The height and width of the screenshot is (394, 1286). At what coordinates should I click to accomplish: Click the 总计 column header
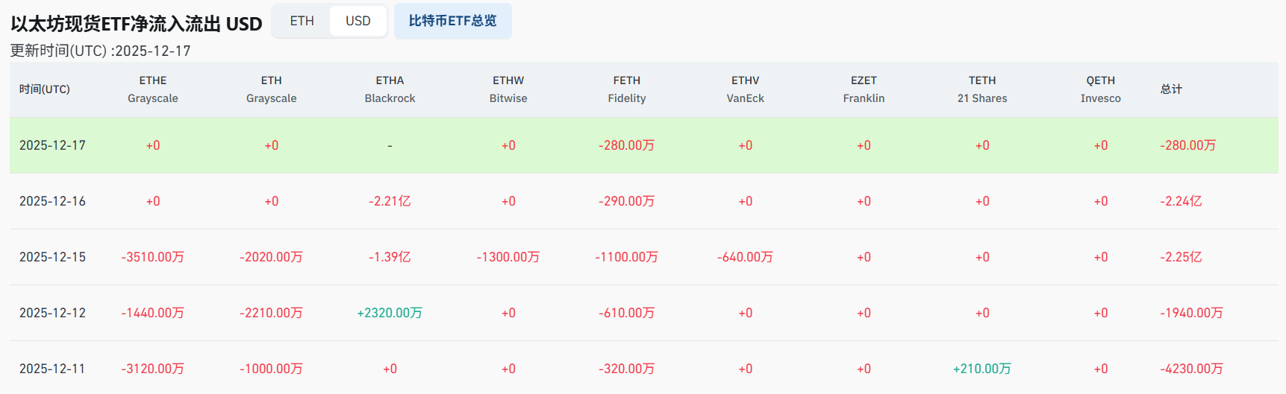pyautogui.click(x=1171, y=89)
